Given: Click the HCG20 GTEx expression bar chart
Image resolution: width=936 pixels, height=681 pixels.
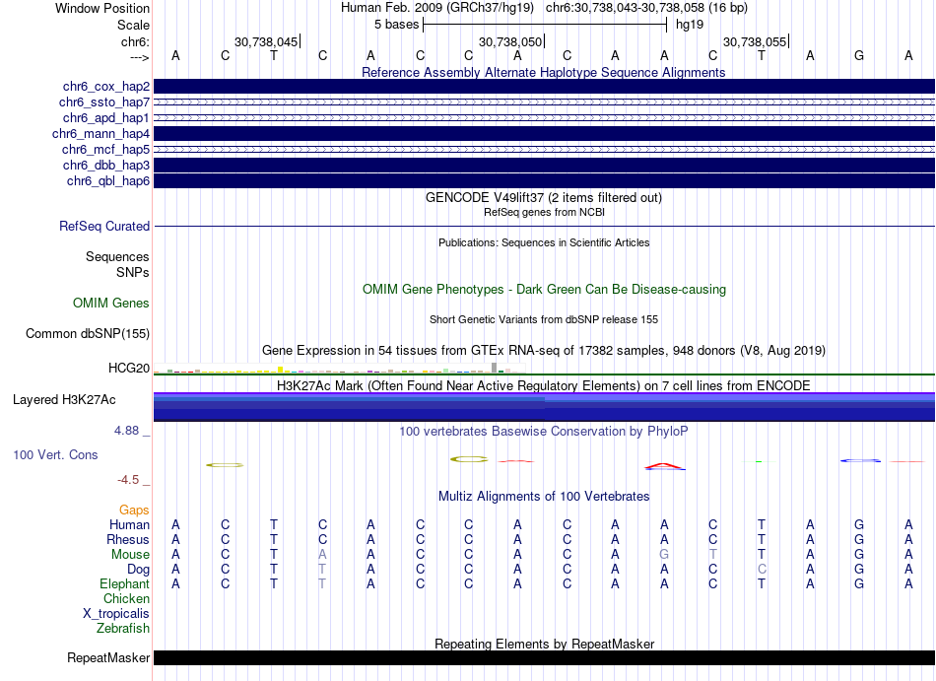Looking at the screenshot, I should point(340,368).
